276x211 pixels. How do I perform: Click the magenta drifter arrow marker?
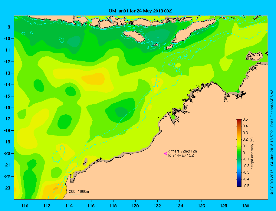(x=166, y=153)
